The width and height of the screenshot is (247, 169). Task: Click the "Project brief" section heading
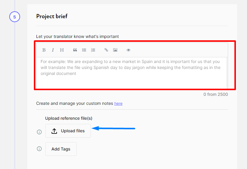coord(52,16)
